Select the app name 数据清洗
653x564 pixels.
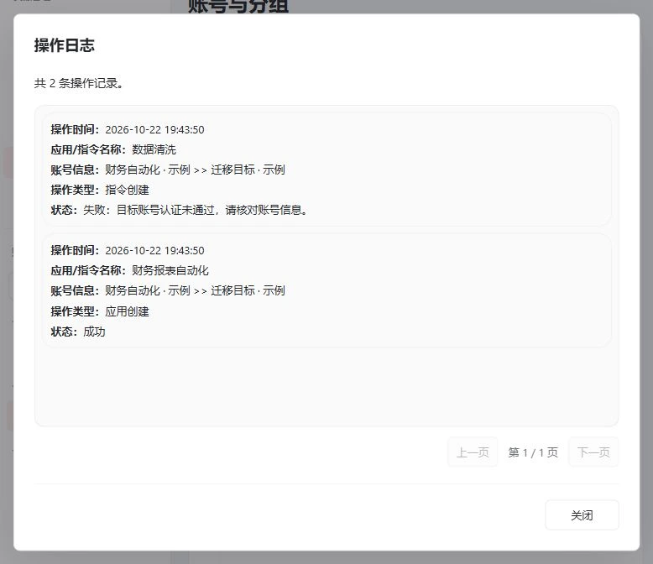pos(154,149)
